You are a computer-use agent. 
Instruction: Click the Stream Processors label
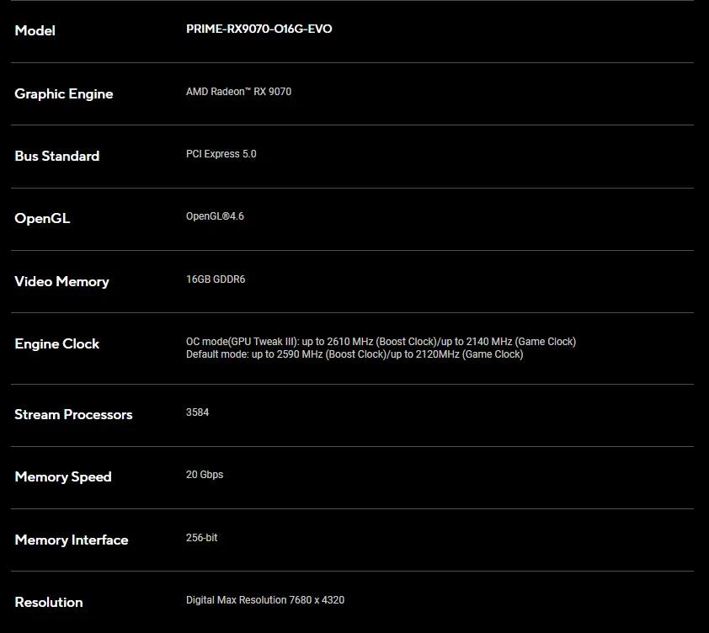coord(73,414)
